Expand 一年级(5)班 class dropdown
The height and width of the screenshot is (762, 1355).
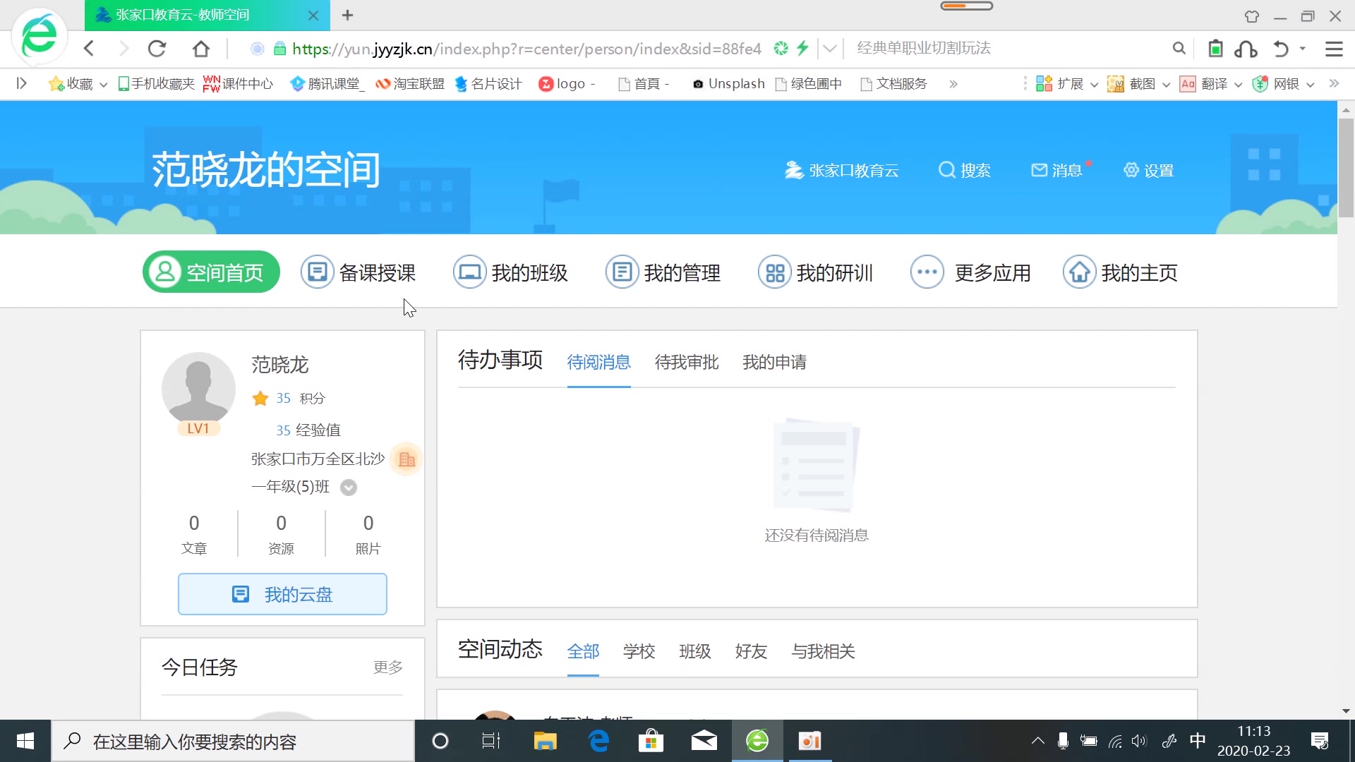coord(349,487)
